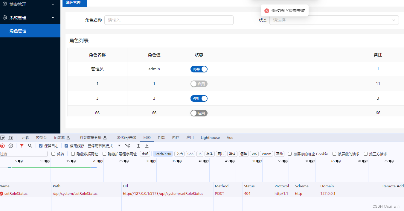The height and width of the screenshot is (211, 404).
Task: Toggle status switch for 管理员 role
Action: [x=199, y=69]
